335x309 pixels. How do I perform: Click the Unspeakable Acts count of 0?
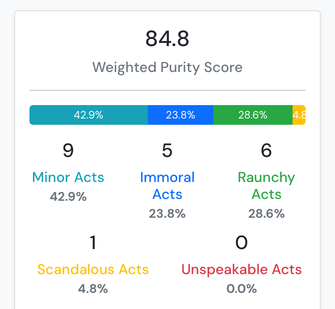click(241, 242)
